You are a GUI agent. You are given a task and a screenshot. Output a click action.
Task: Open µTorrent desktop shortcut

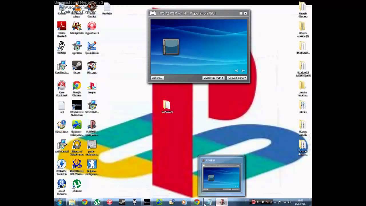tap(77, 186)
